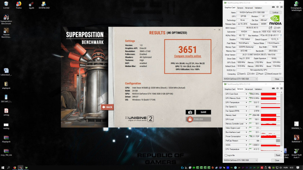Screen dimensions: 303x170
Task: Launch the Superposition Benchmark desktop shortcut
Action: tap(6, 20)
